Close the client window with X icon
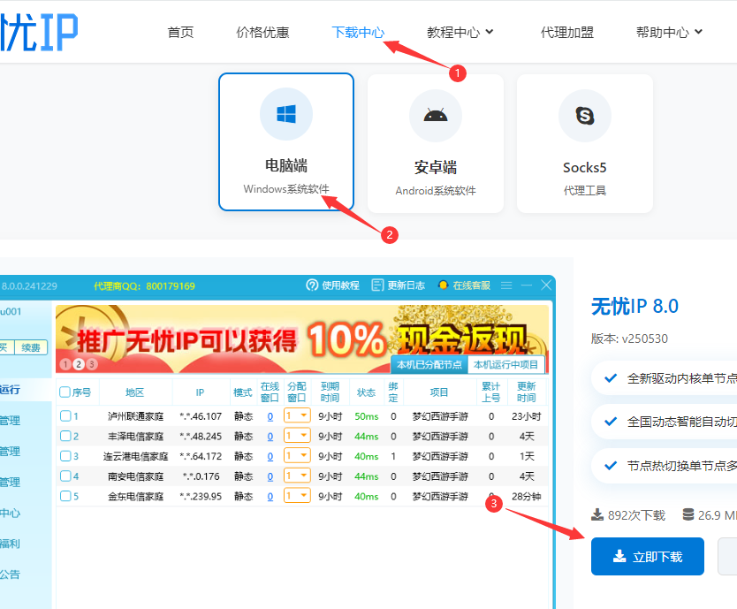 pos(546,285)
